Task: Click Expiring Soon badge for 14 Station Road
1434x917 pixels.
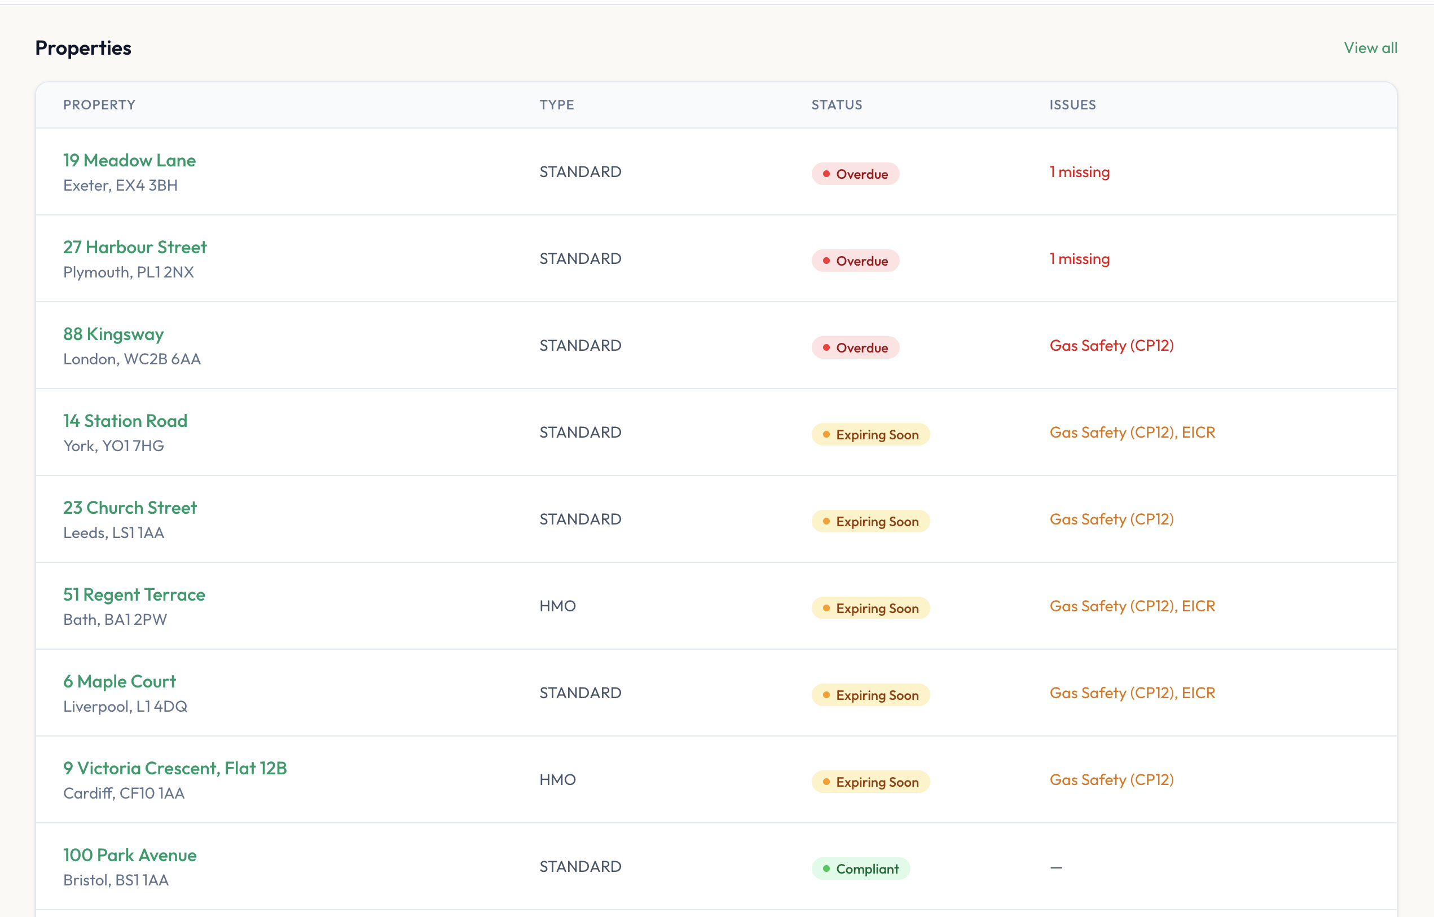Action: click(x=870, y=435)
